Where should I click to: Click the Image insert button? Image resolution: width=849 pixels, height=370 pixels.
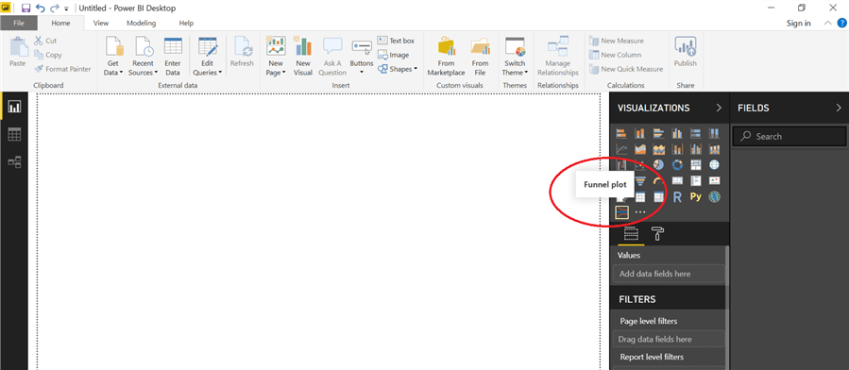[x=393, y=55]
